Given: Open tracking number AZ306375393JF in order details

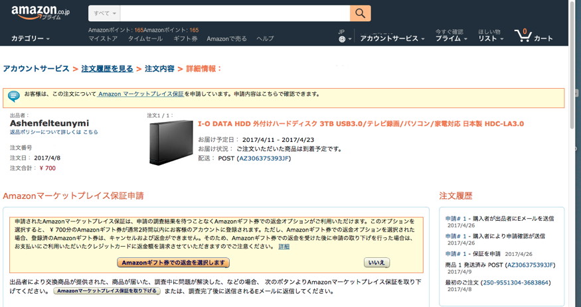Looking at the screenshot, I should [264, 158].
